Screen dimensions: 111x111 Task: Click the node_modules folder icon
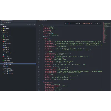pos(3,36)
